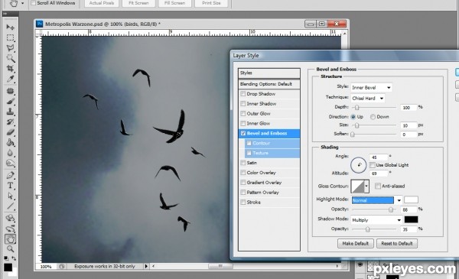Click the Depth slider handle
459x279 pixels.
click(x=356, y=108)
